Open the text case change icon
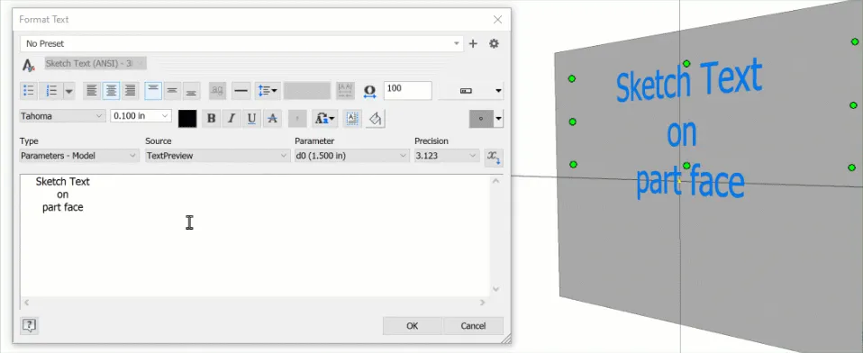Screen dimensions: 863x353 pyautogui.click(x=324, y=118)
